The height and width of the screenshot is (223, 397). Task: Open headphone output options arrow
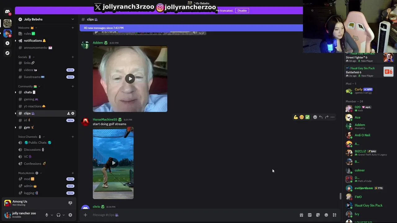[64, 215]
